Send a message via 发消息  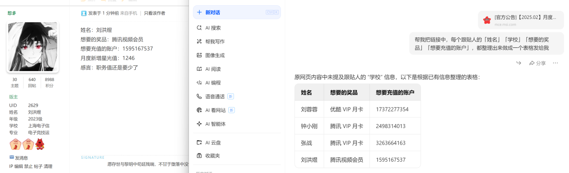pos(19,158)
